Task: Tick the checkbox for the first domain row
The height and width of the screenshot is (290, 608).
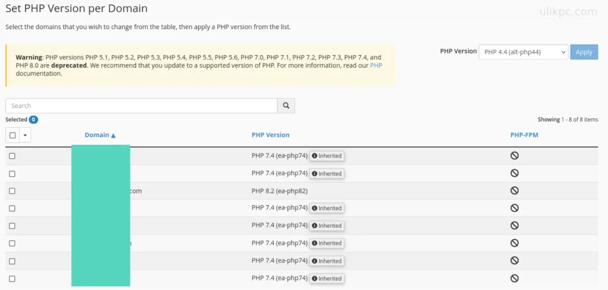Action: click(12, 156)
